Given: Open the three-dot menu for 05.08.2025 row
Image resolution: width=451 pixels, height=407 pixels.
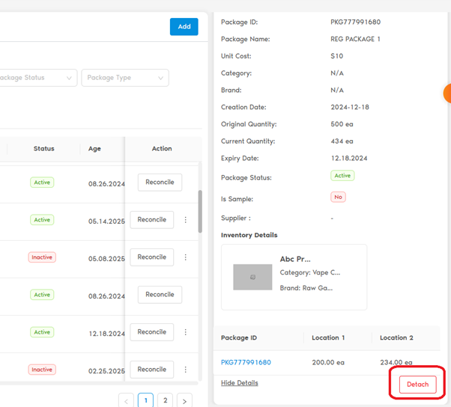Looking at the screenshot, I should point(186,257).
